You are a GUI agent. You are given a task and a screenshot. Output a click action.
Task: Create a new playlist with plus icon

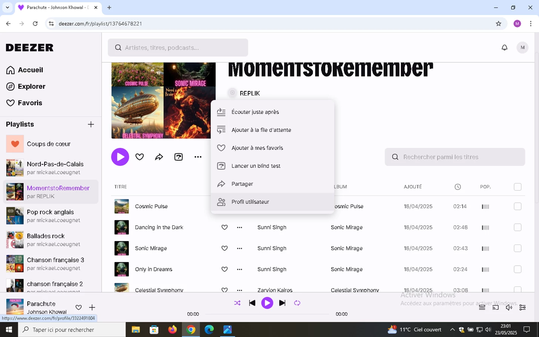(91, 124)
